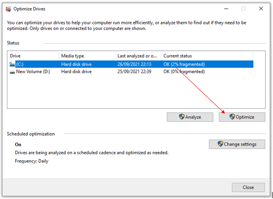Click OK (2% fragmented) status cell
The height and width of the screenshot is (199, 273).
coord(184,64)
